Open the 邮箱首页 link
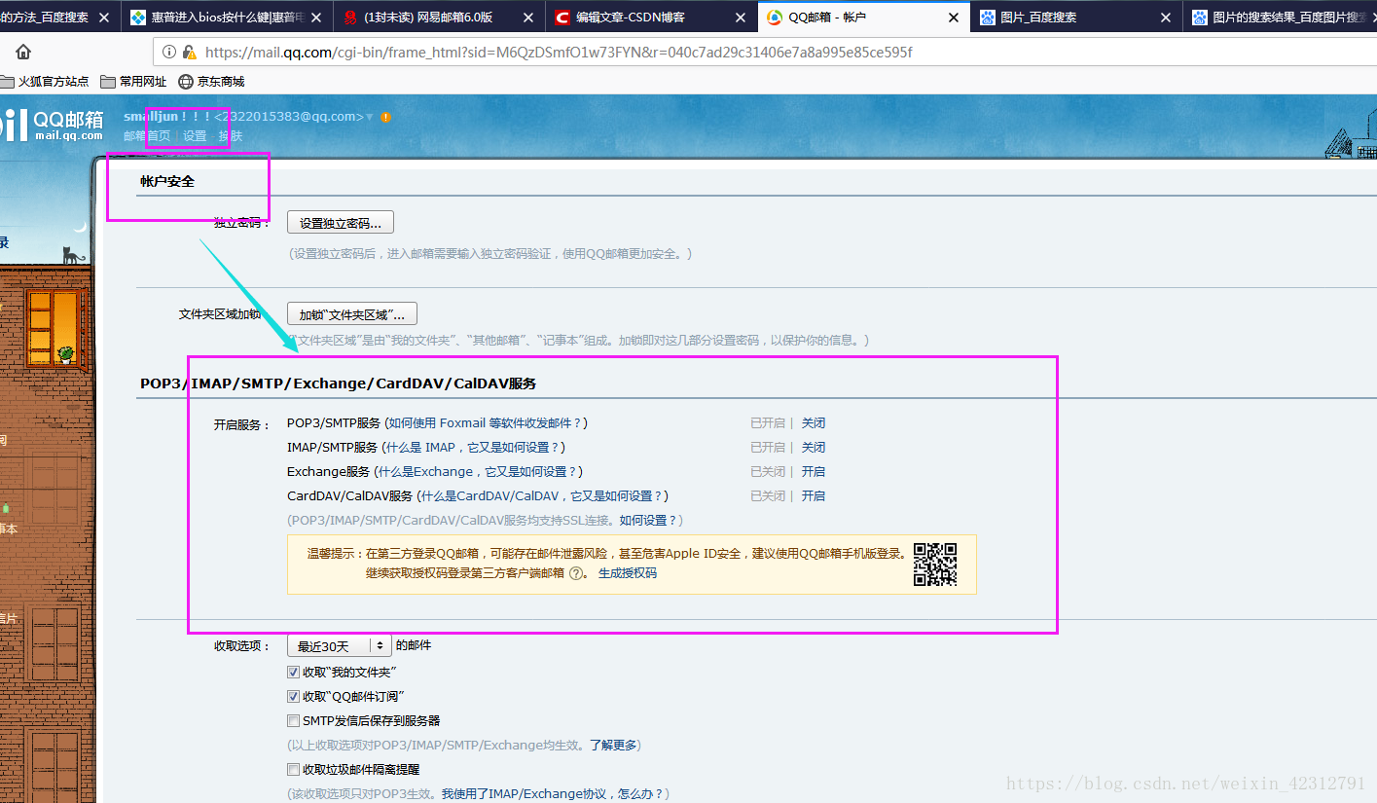1377x803 pixels. (147, 136)
